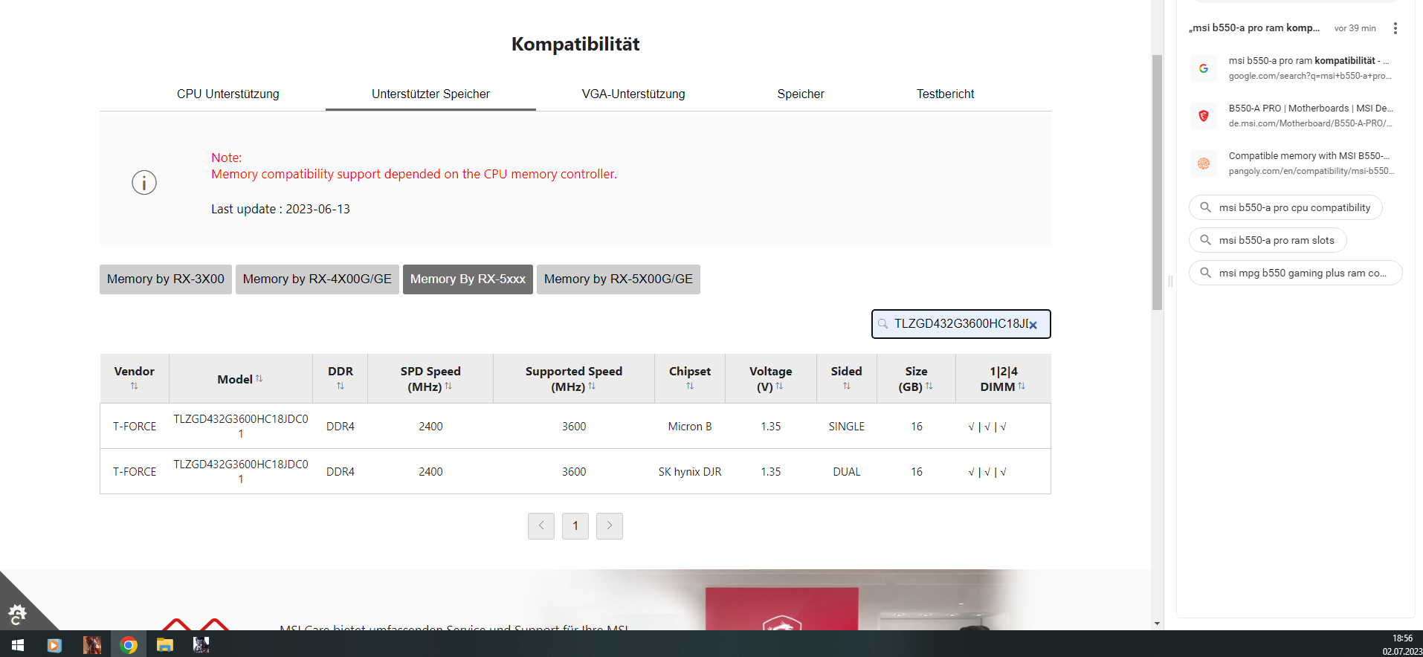
Task: Click 'SK hynix DJR' chipset cell
Action: pos(690,472)
